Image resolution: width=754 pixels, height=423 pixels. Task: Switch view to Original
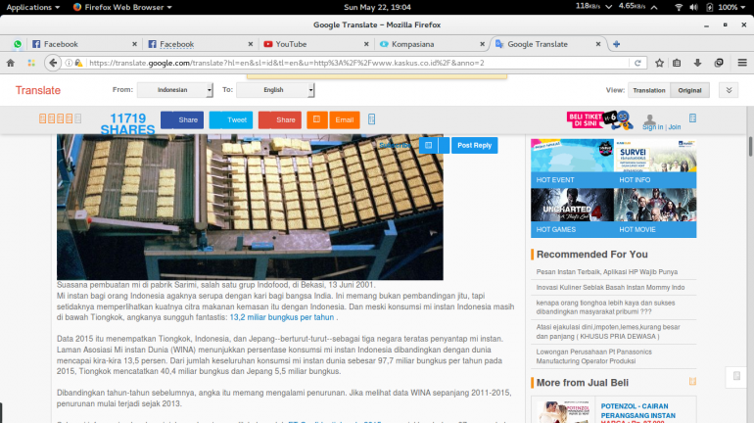point(689,90)
